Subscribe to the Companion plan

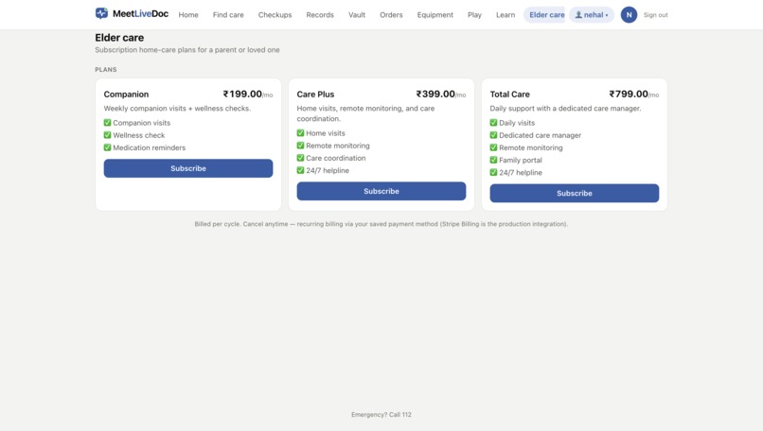[x=188, y=168]
